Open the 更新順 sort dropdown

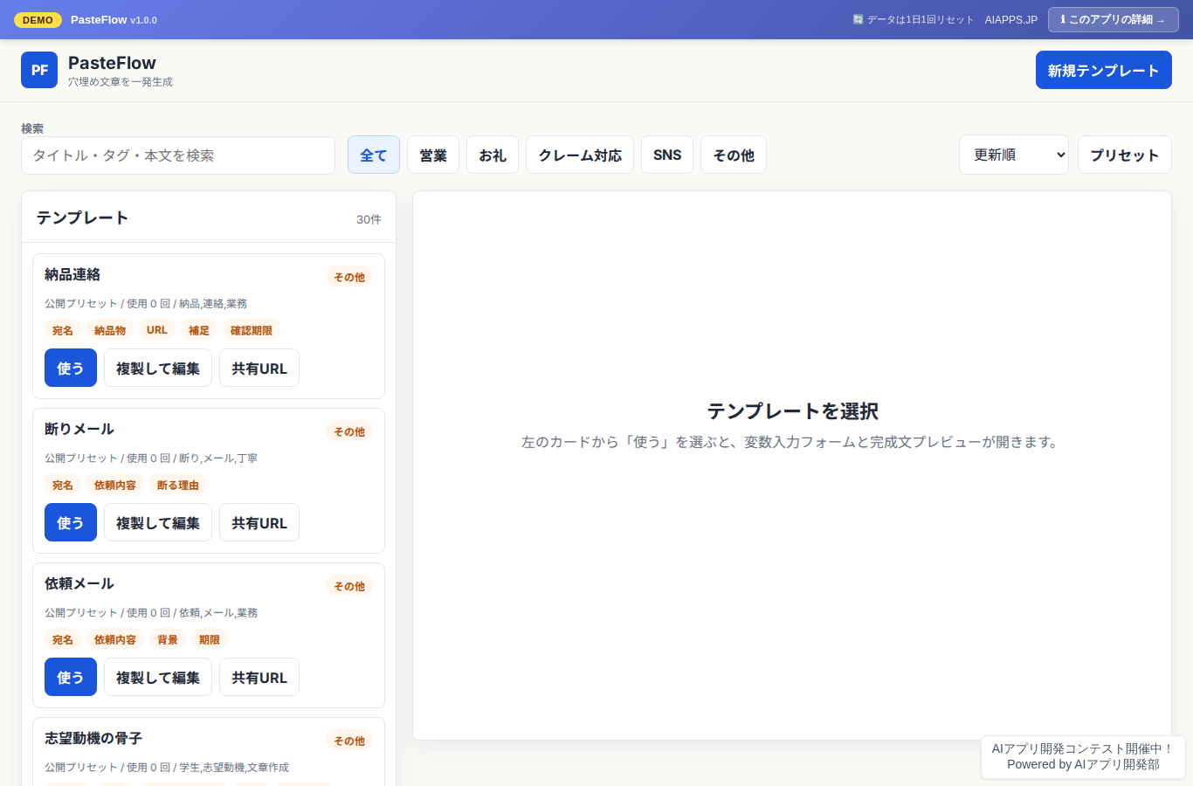(1014, 155)
